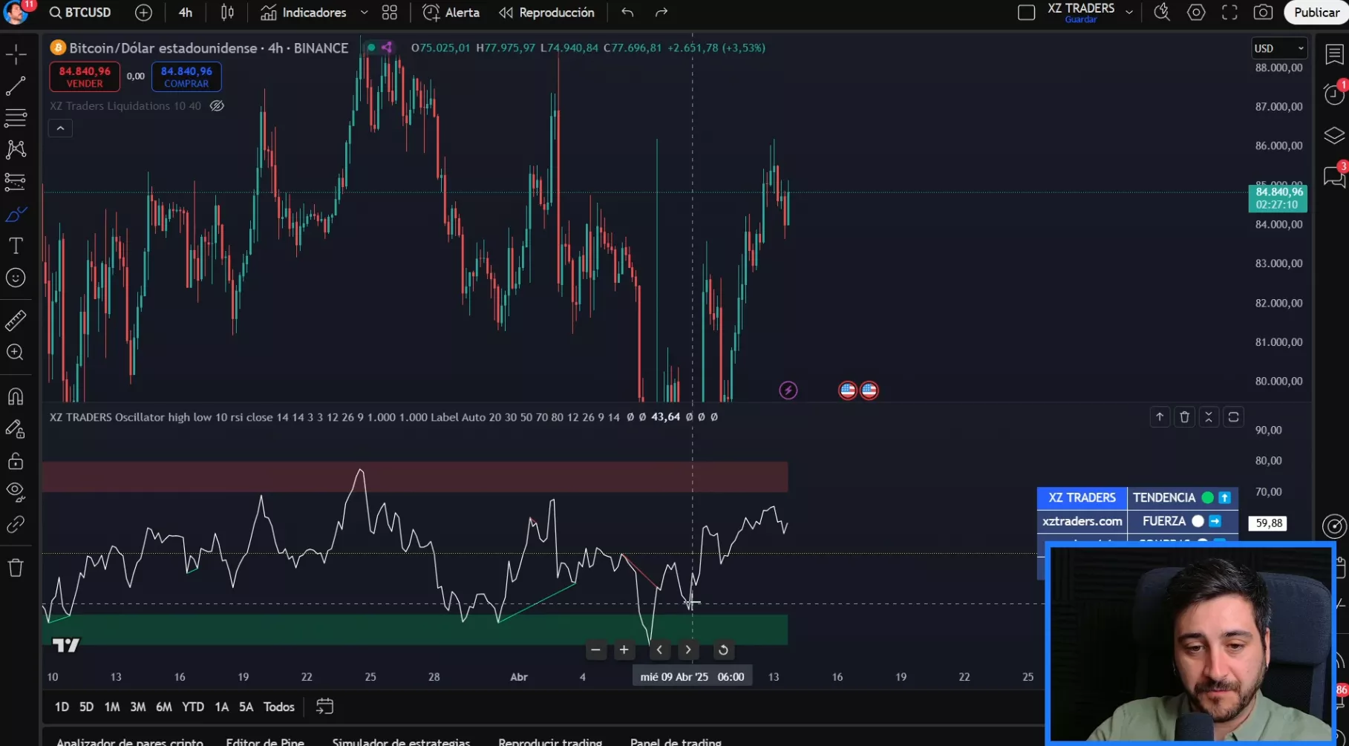Open go to date calendar icon
The image size is (1349, 746).
tap(324, 706)
